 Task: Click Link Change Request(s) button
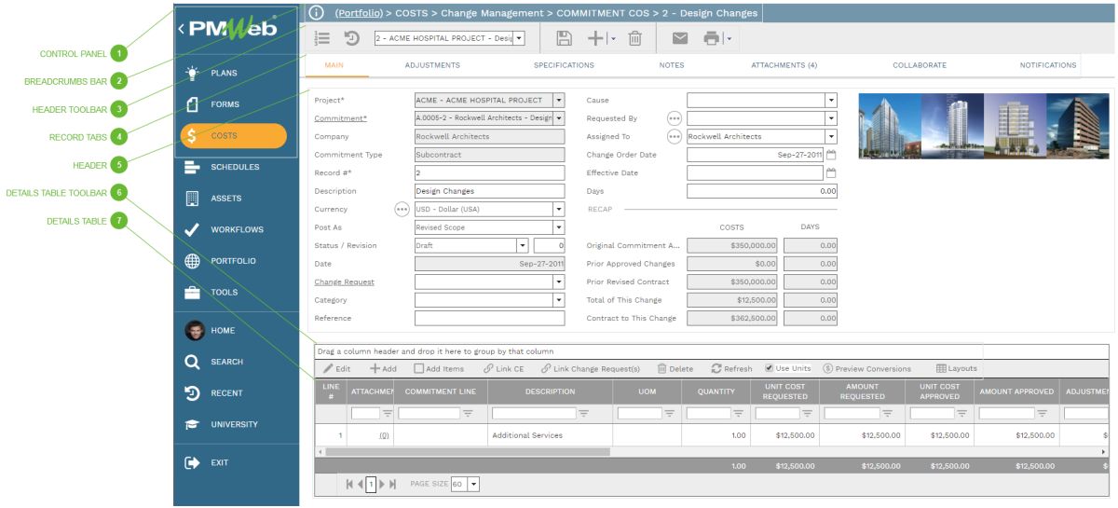(591, 369)
